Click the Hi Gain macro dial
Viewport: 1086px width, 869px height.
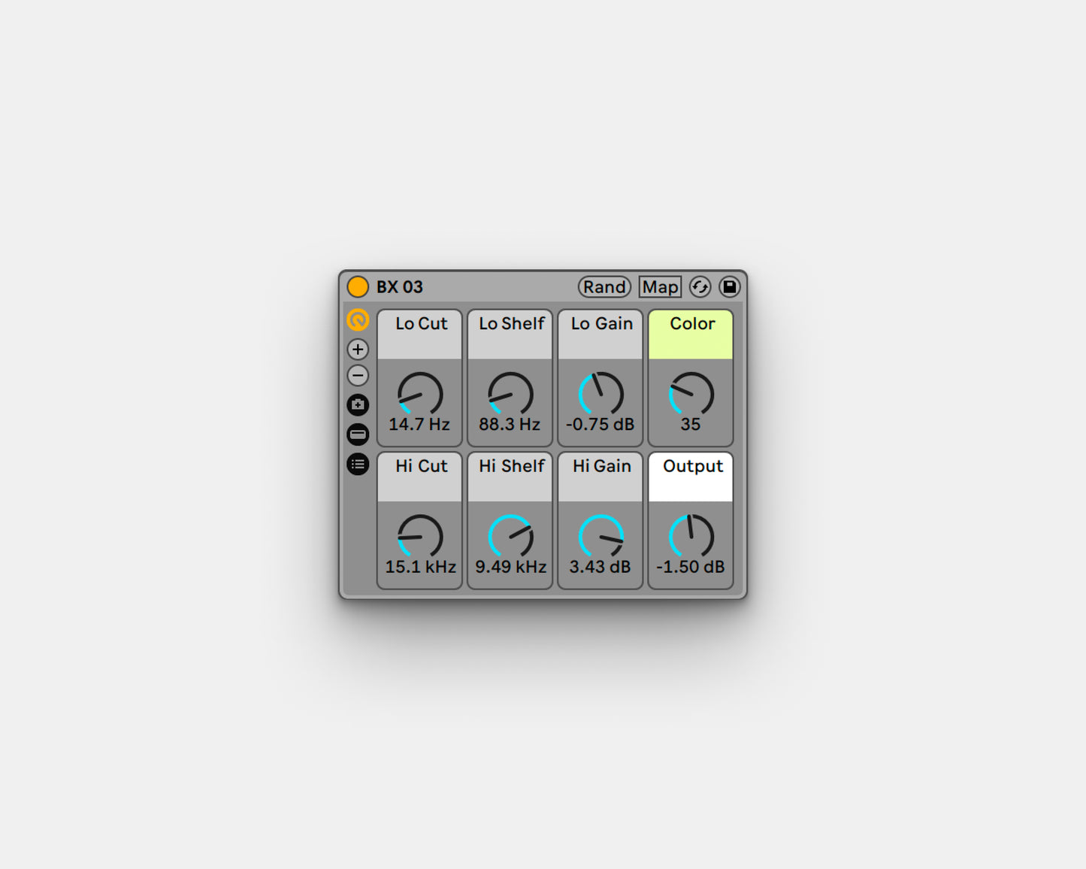tap(600, 537)
